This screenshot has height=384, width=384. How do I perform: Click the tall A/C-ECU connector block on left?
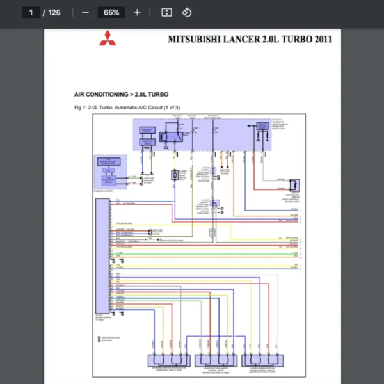pos(102,254)
